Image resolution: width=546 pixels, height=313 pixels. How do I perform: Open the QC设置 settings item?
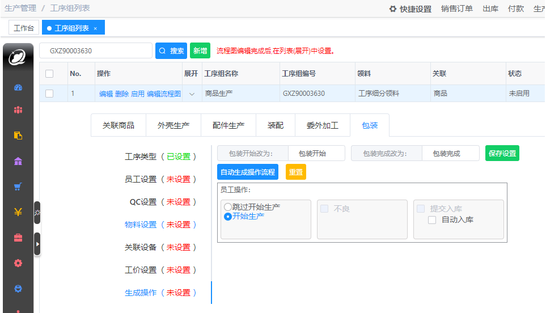click(x=163, y=202)
